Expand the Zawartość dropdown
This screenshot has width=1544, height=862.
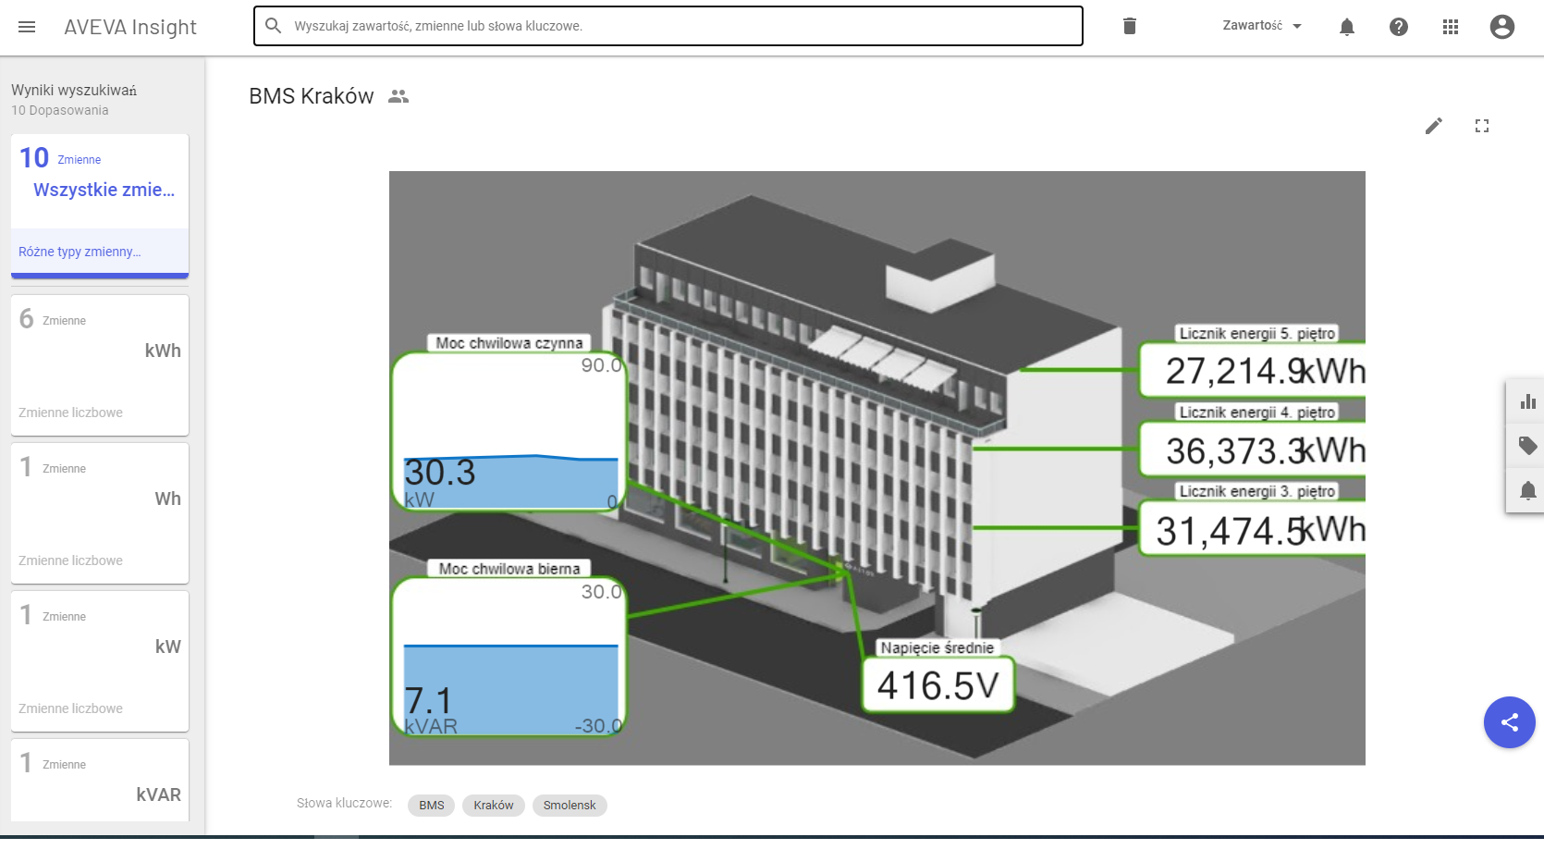(1262, 26)
